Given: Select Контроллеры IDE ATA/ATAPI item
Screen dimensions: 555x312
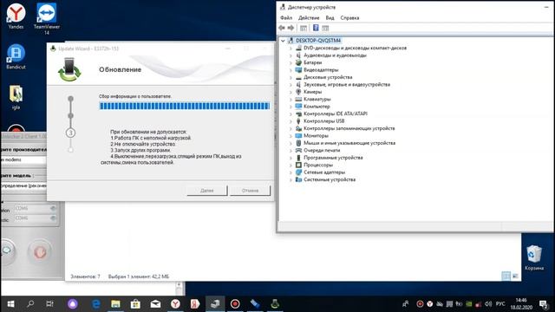Looking at the screenshot, I should (x=336, y=114).
